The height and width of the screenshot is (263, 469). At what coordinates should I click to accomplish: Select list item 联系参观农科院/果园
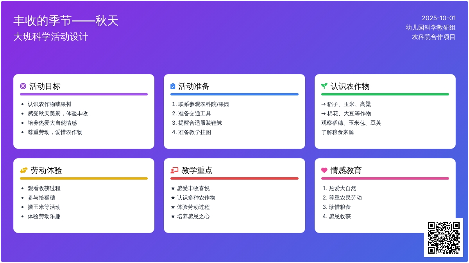click(204, 104)
